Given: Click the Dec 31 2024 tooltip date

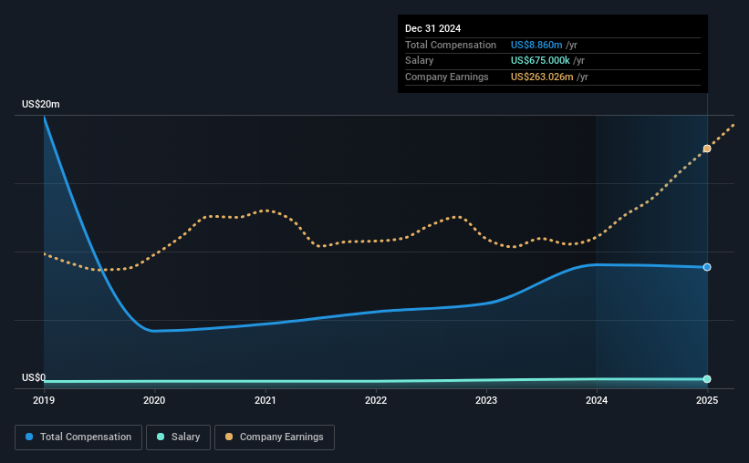Looking at the screenshot, I should (432, 28).
